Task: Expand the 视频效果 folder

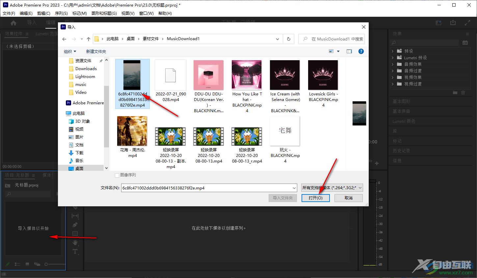Action: click(x=393, y=77)
